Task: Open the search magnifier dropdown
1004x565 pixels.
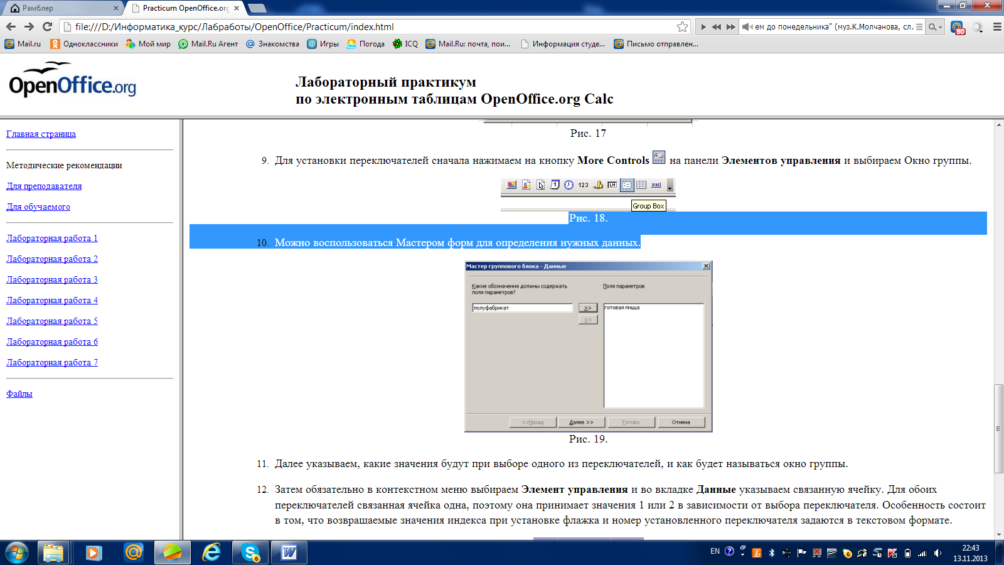Action: 935,27
